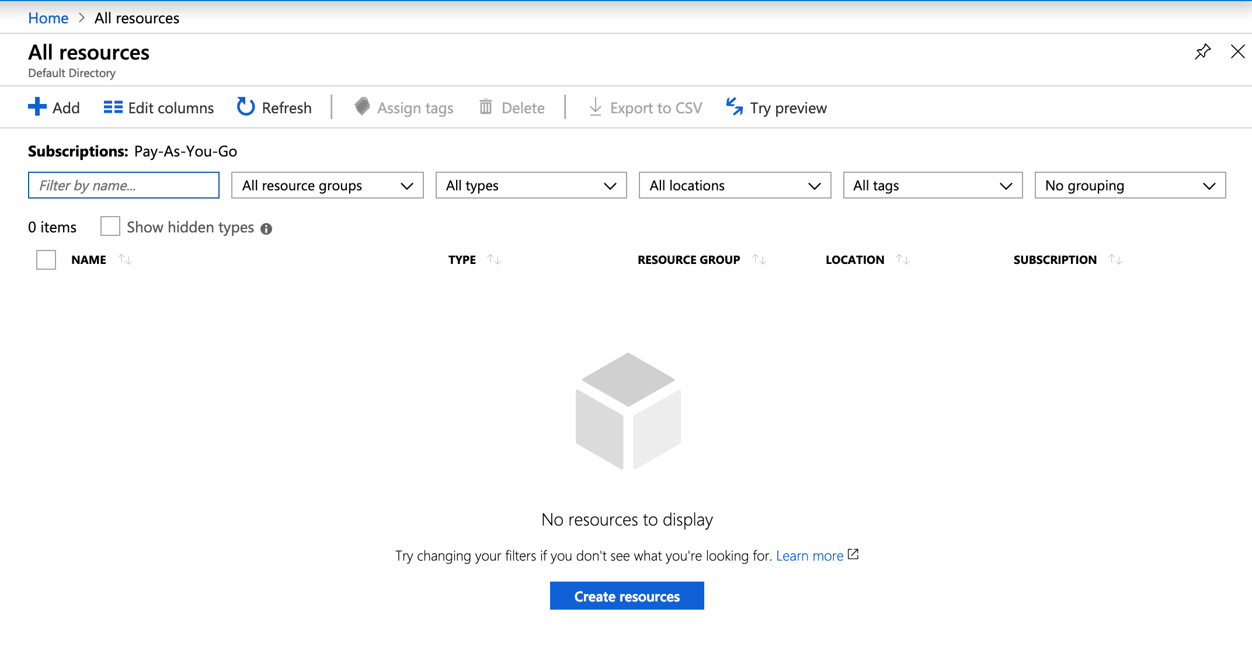
Task: Tick the select-all checkbox next to NAME
Action: coord(46,260)
